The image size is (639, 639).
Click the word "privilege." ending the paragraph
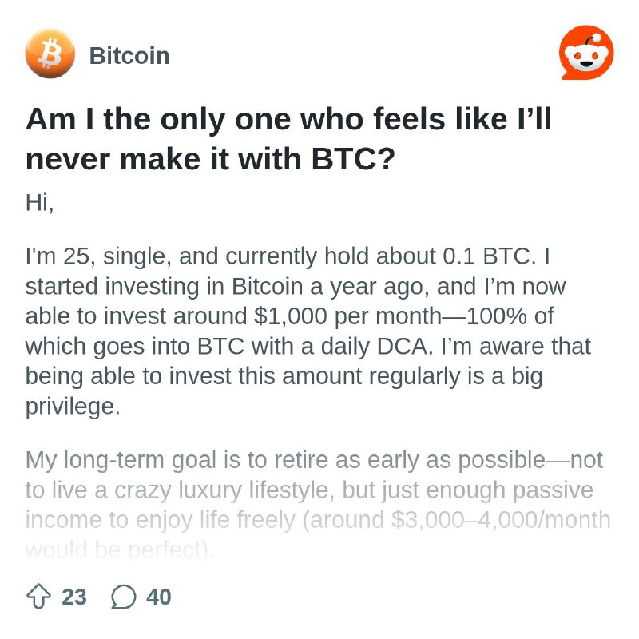(73, 407)
